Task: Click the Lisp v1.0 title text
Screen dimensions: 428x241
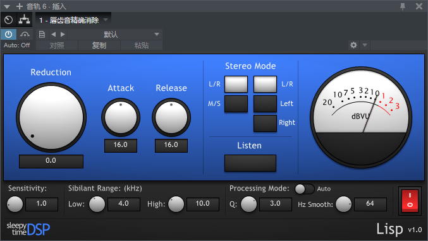Action: (399, 229)
